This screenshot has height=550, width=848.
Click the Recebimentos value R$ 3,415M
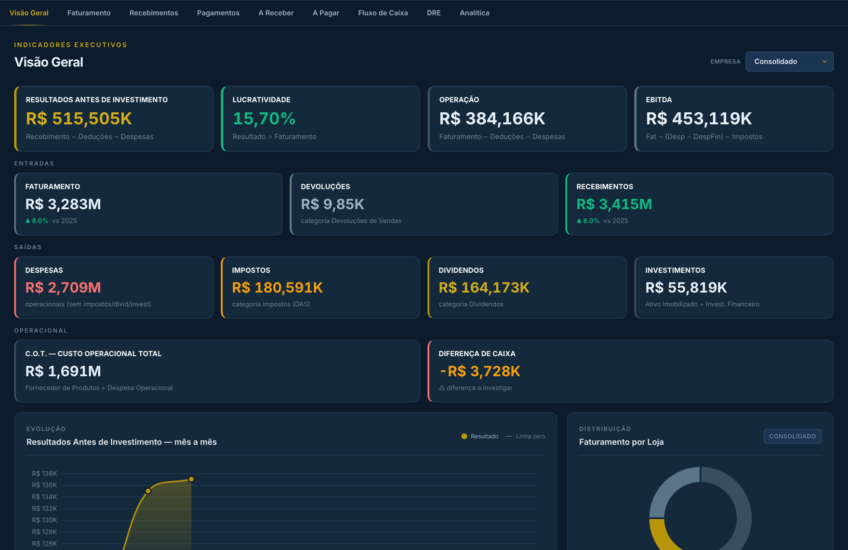(x=614, y=204)
